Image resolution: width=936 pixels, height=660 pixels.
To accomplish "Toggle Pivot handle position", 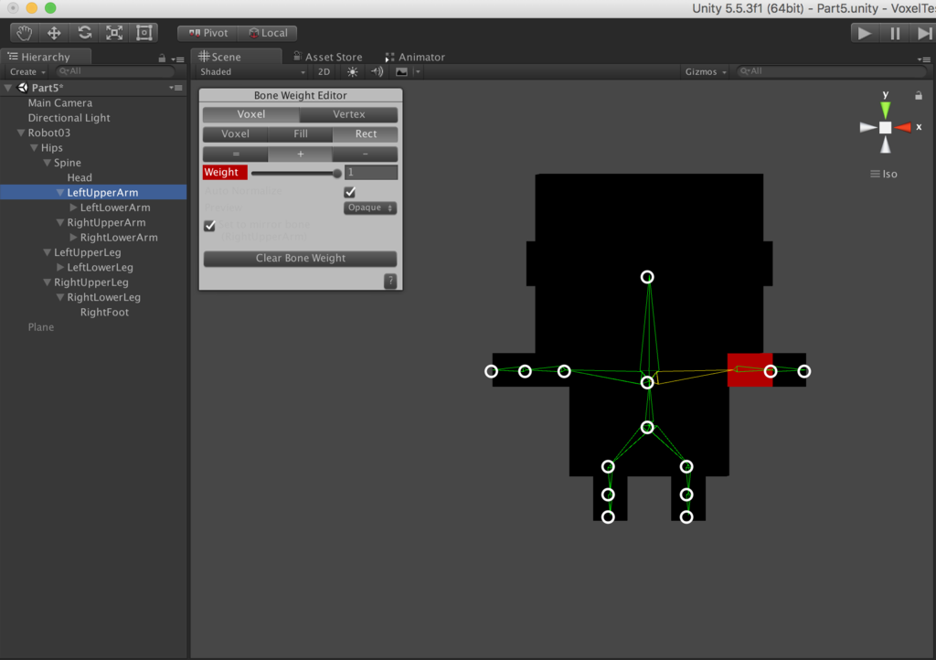I will pyautogui.click(x=207, y=33).
